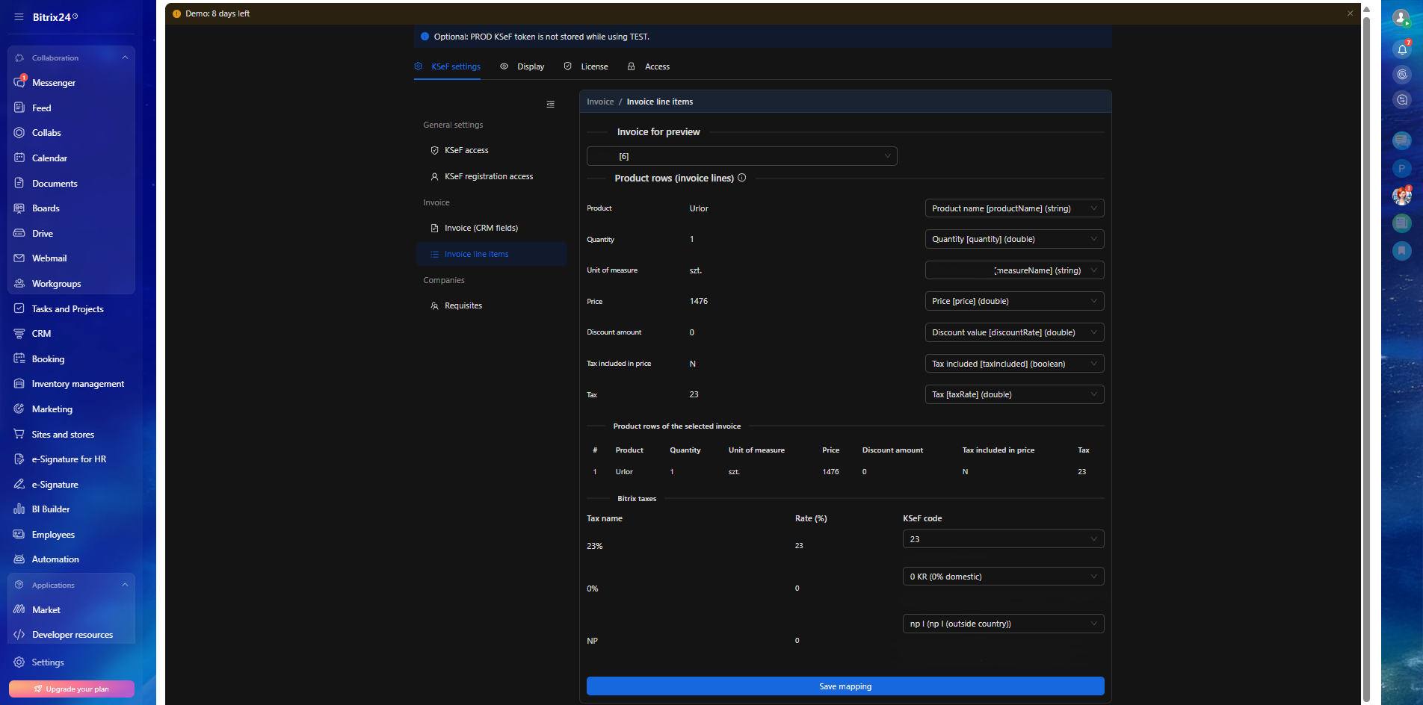Open BI Builder in the sidebar
Screen dimensions: 1423x705
50,509
